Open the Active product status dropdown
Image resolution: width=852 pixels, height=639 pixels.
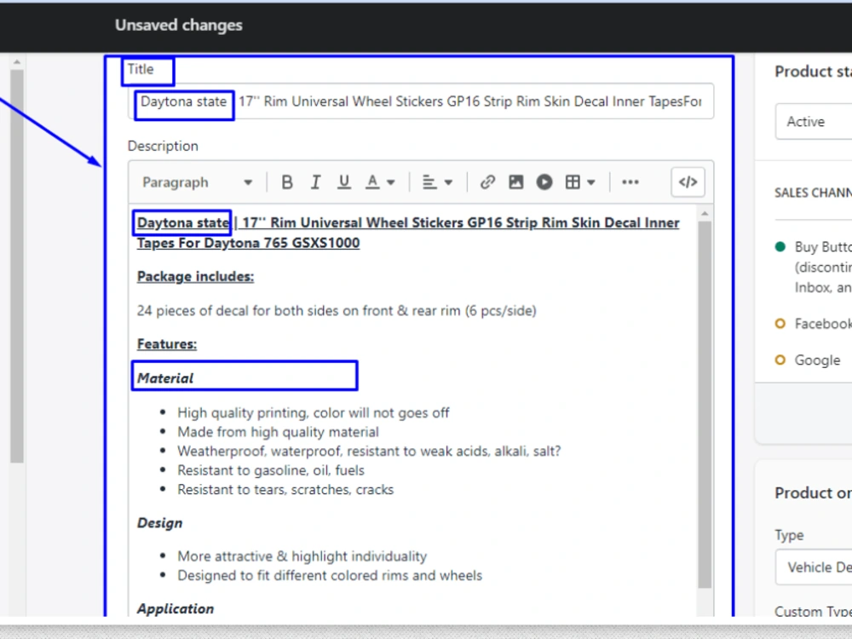[x=814, y=122]
